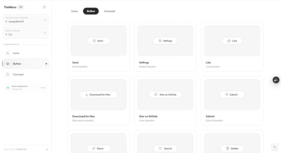The image size is (281, 153).
Task: Click the SOON label beside More components
Action: pos(43,88)
